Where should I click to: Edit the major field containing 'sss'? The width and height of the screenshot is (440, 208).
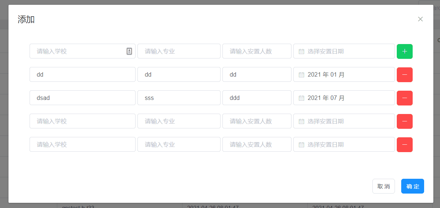click(179, 98)
